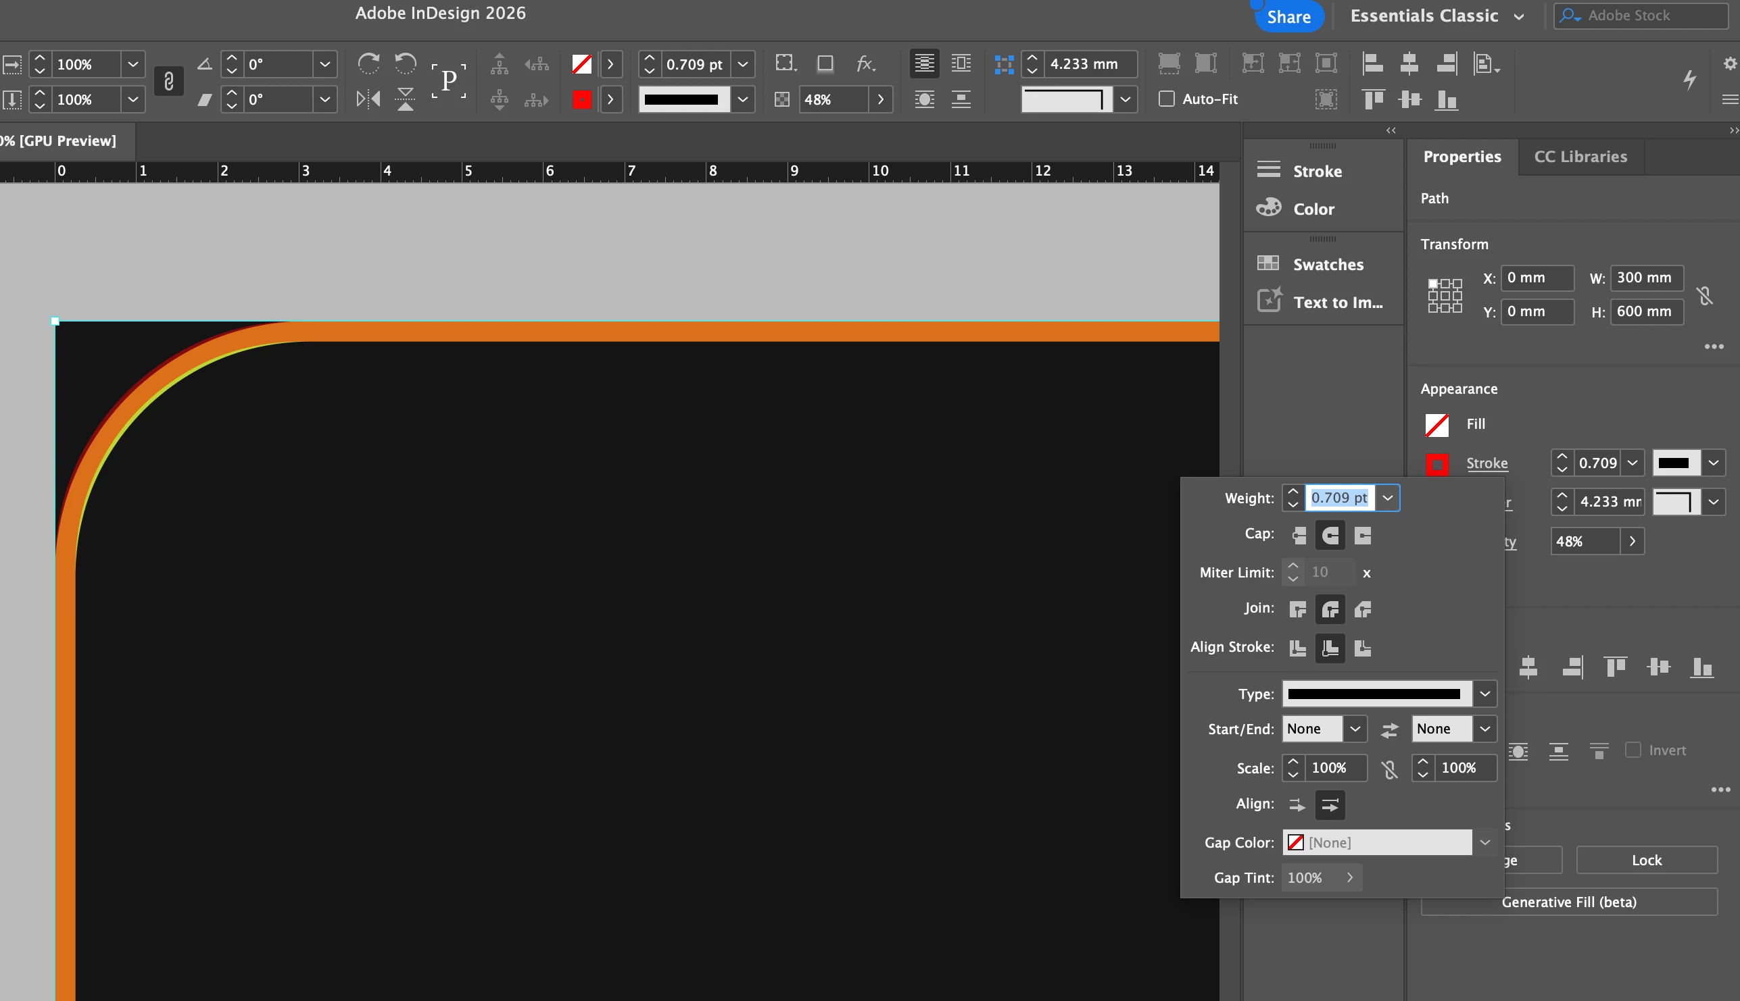Expand the Gap Color dropdown
1740x1001 pixels.
coord(1484,843)
